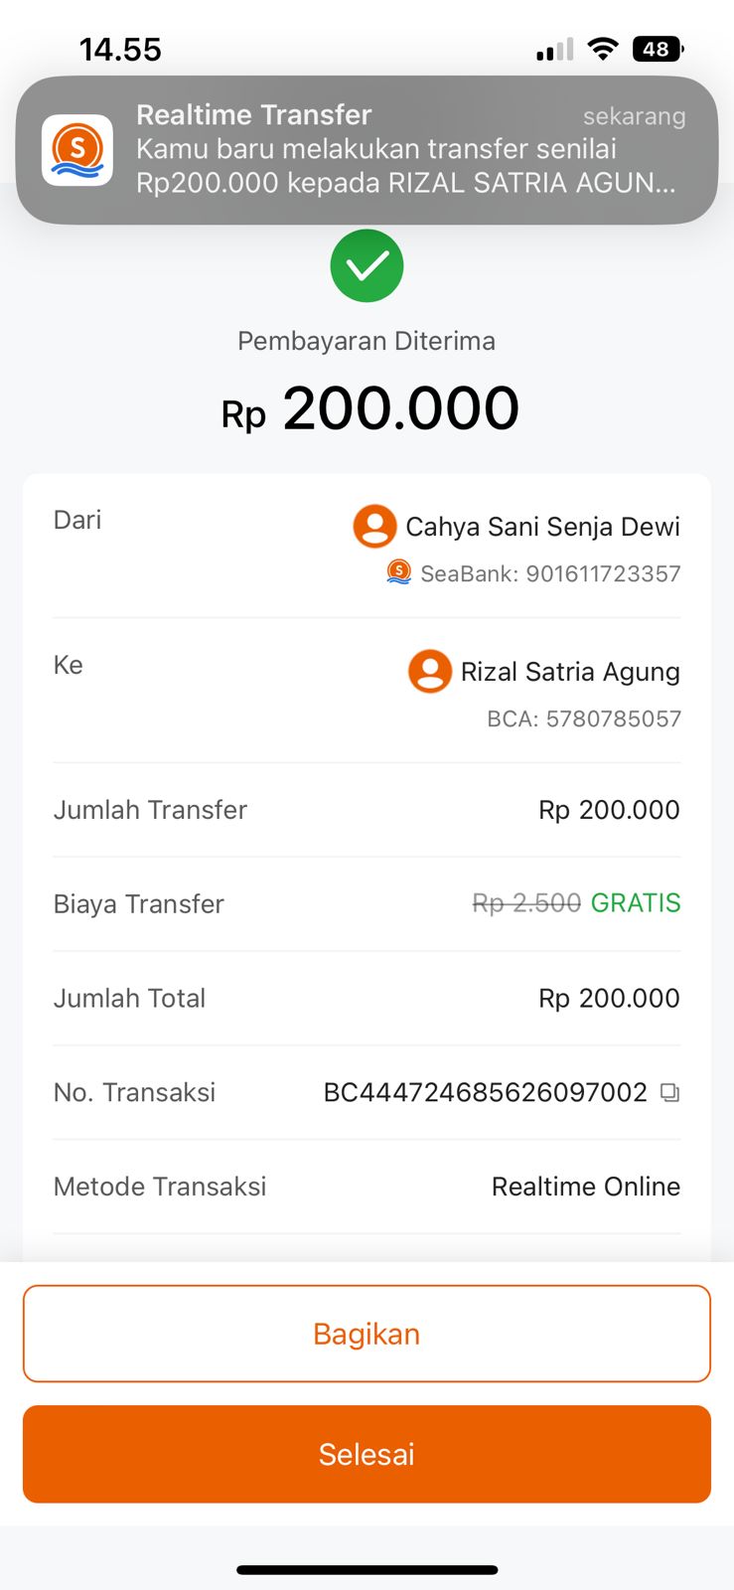Tap the SeaBank account number 901611723357

tap(550, 573)
